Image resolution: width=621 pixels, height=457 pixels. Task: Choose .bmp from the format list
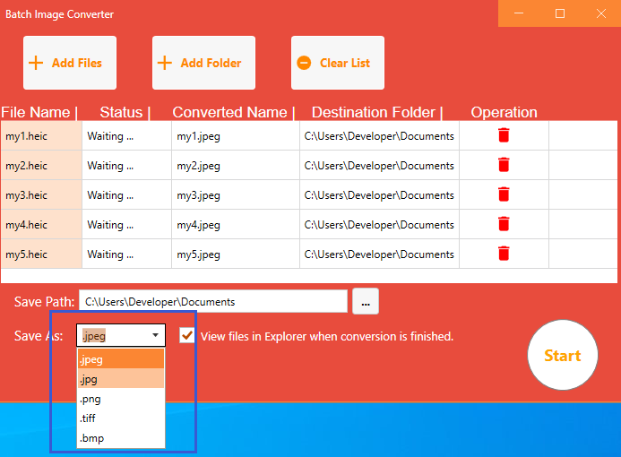tap(120, 438)
